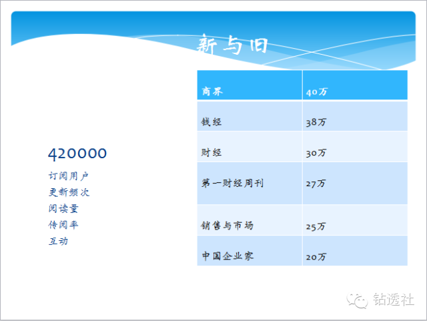Select the number 420000
The width and height of the screenshot is (427, 321).
point(77,153)
